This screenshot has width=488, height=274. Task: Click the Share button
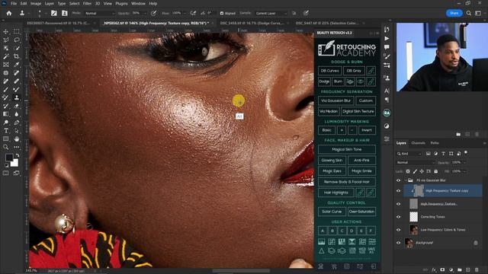coord(454,13)
